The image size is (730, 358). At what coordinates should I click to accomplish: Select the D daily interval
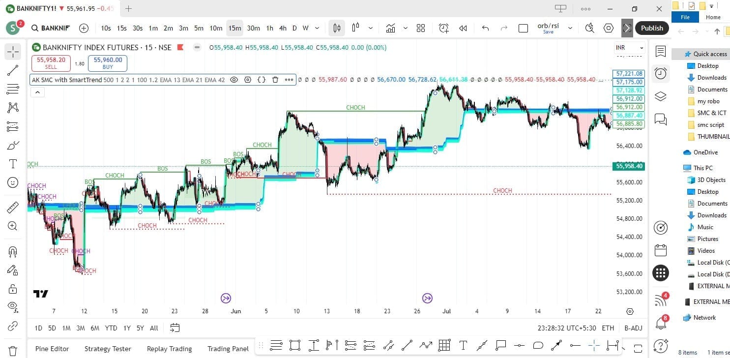coord(294,28)
